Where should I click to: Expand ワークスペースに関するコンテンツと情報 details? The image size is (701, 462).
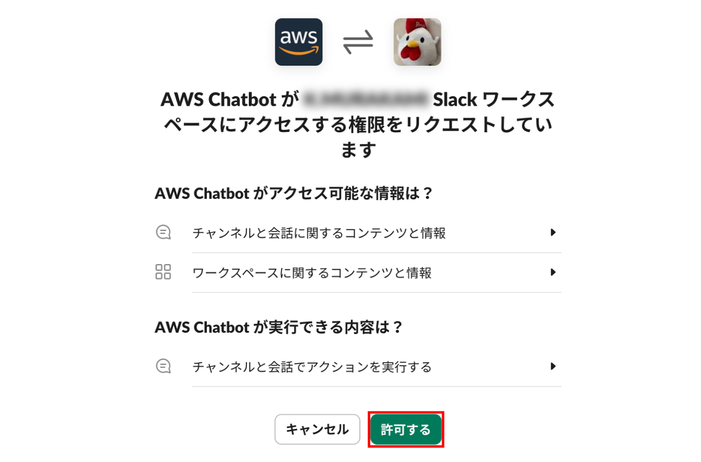click(553, 273)
